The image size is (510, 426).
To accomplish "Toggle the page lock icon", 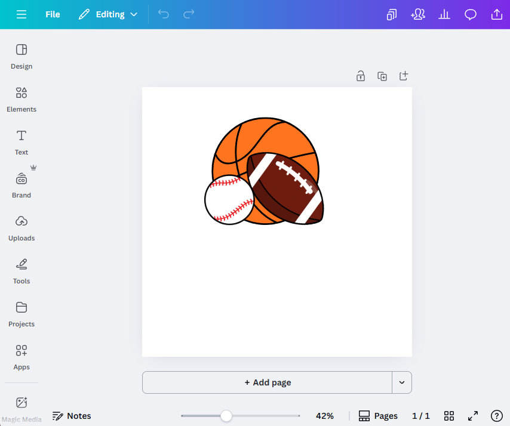I will tap(360, 76).
